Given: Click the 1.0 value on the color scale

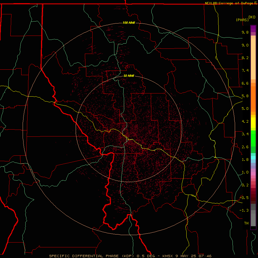Looking at the screenshot, I should pyautogui.click(x=245, y=172).
